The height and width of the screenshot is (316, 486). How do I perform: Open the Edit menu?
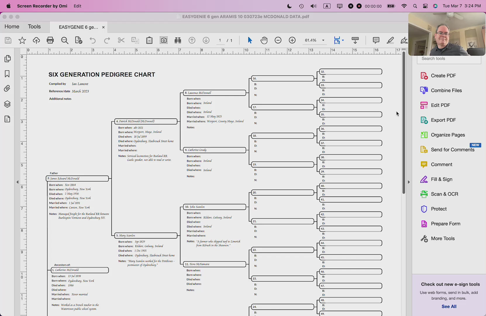coord(77,6)
